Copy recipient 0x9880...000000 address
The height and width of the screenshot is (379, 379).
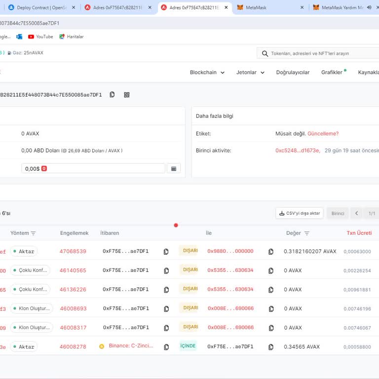point(271,251)
